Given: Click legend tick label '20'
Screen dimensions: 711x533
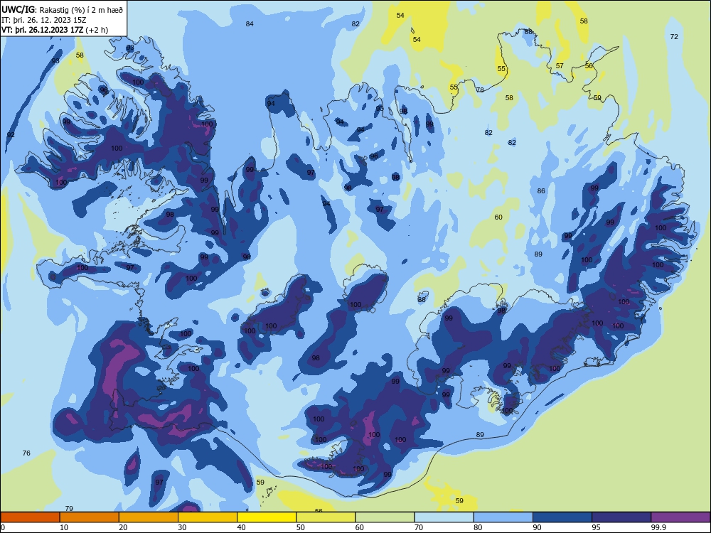Looking at the screenshot, I should coord(123,527).
